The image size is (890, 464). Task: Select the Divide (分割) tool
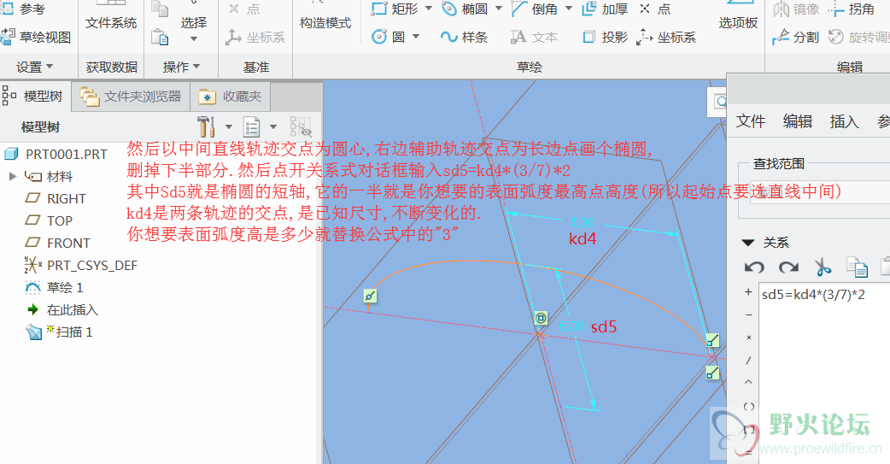(x=796, y=37)
